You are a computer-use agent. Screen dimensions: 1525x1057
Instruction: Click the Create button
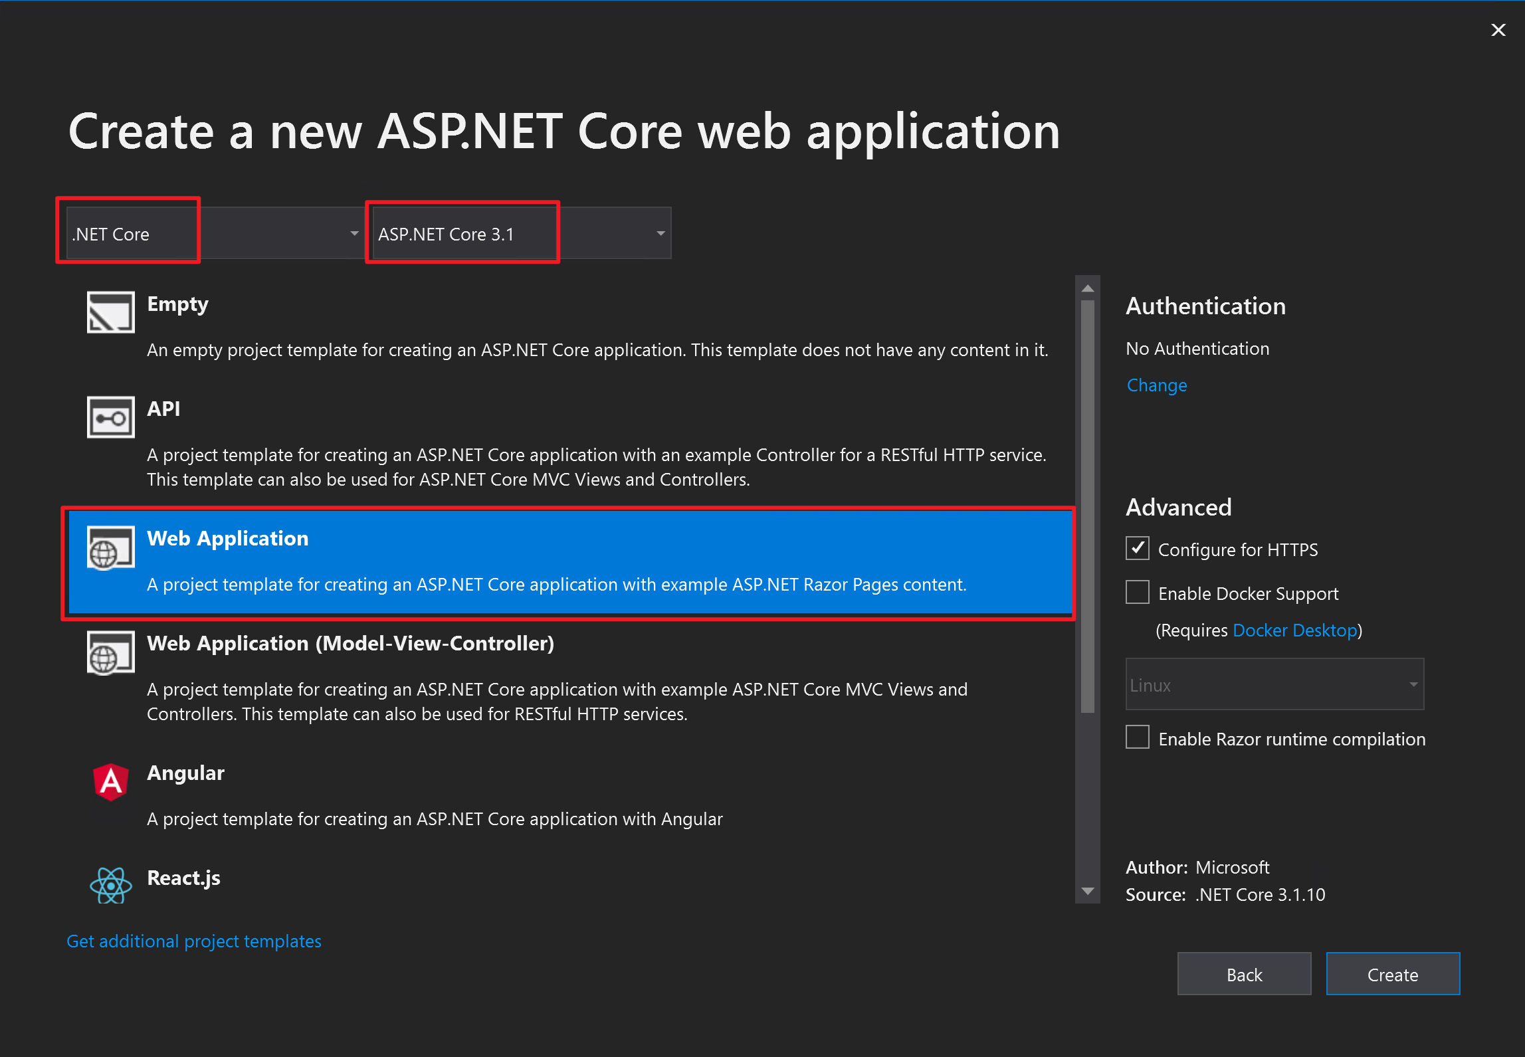(x=1392, y=974)
